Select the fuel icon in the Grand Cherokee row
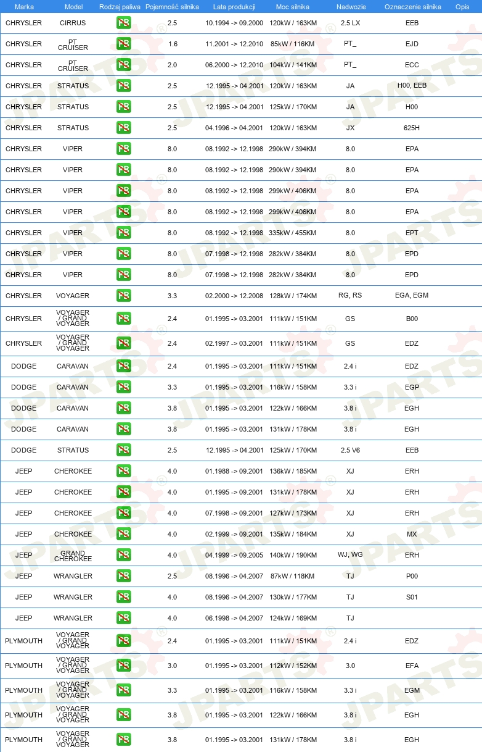482x752 pixels. [x=123, y=556]
